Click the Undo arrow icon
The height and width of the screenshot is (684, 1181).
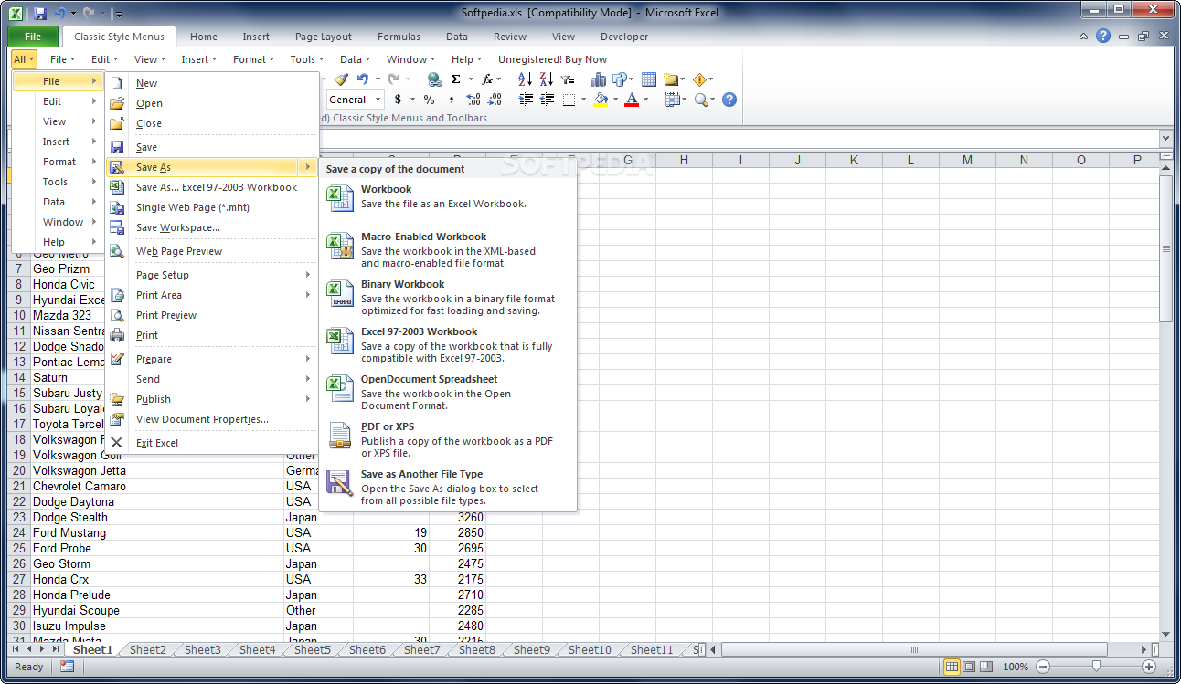point(362,79)
